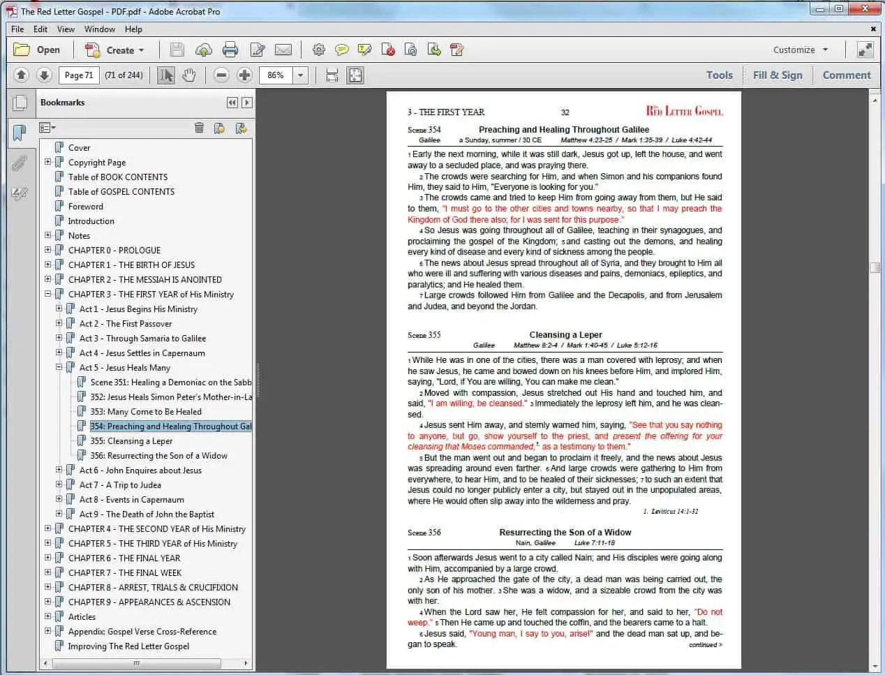This screenshot has height=675, width=885.
Task: Delete the selected bookmark trash icon
Action: pos(199,128)
